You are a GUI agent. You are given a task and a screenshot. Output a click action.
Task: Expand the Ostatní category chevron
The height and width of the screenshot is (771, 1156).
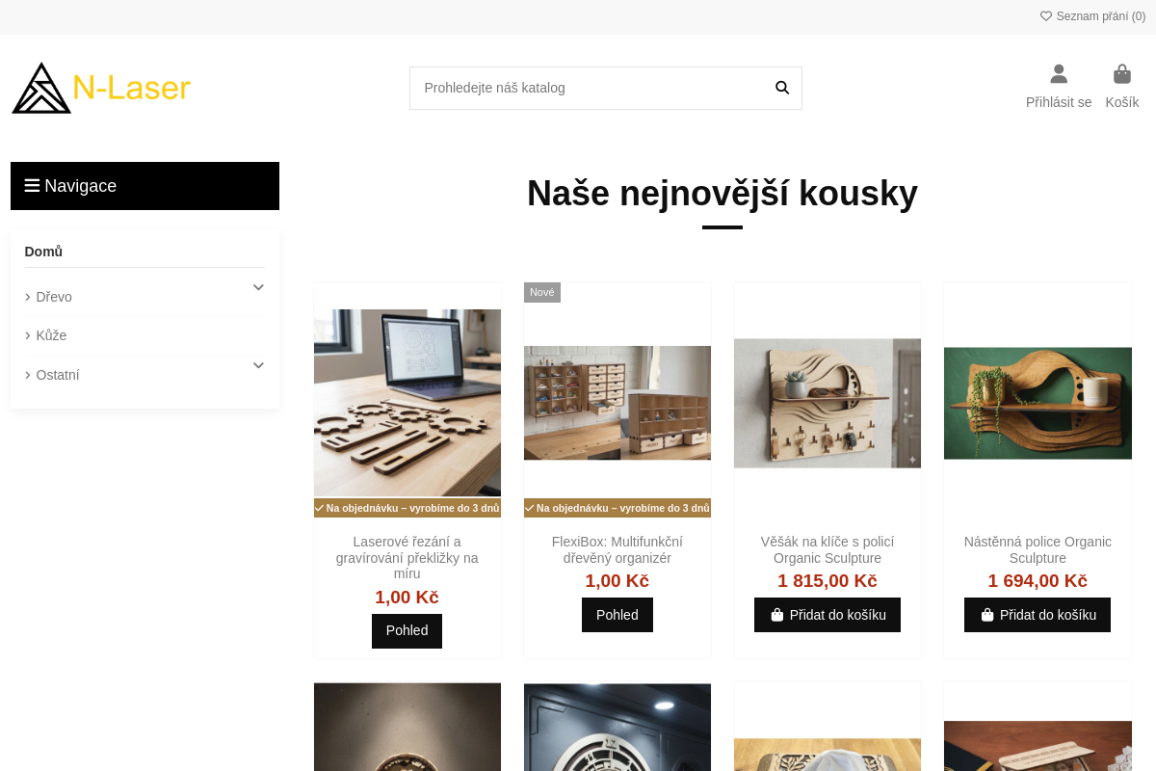click(258, 365)
